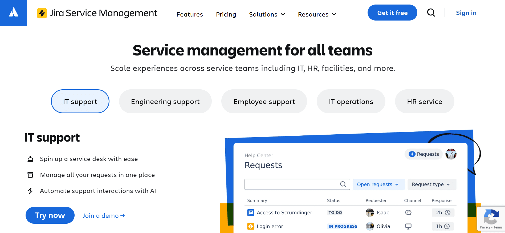Viewport: 505px width, 233px height.
Task: Click the TO DO status label
Action: [x=335, y=212]
